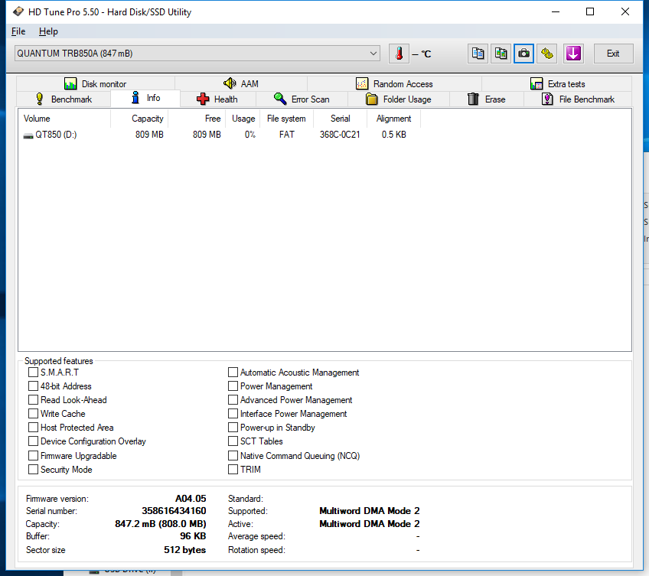Copy info to clipboard toolbar icon
The image size is (649, 576).
coord(478,54)
